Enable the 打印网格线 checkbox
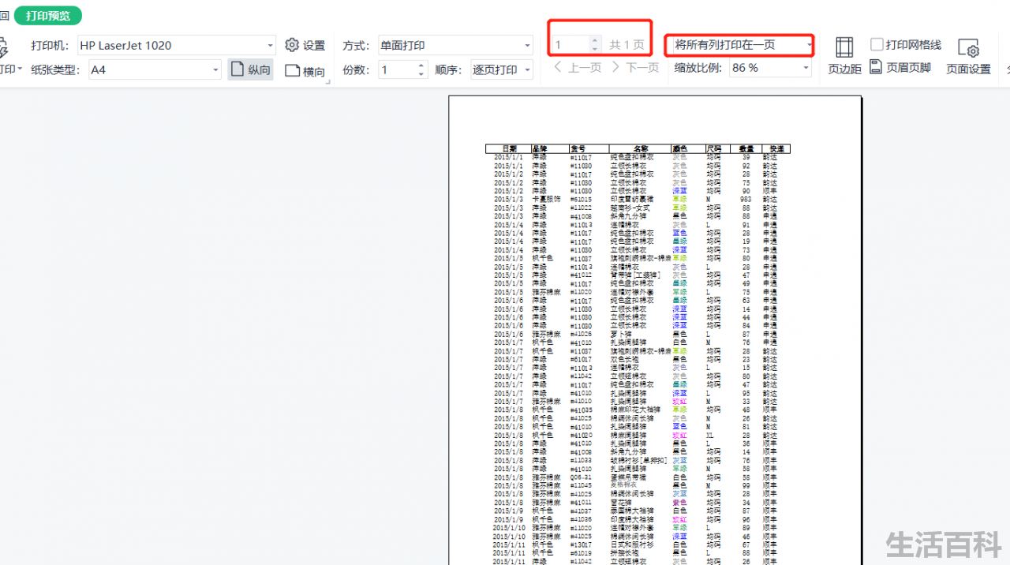Image resolution: width=1010 pixels, height=565 pixels. pos(877,45)
